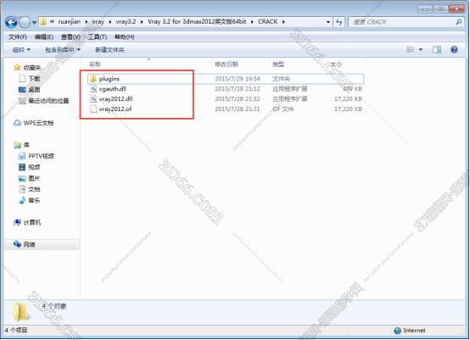Open 收藏夹 in navigation pane
The height and width of the screenshot is (340, 470).
click(x=31, y=68)
